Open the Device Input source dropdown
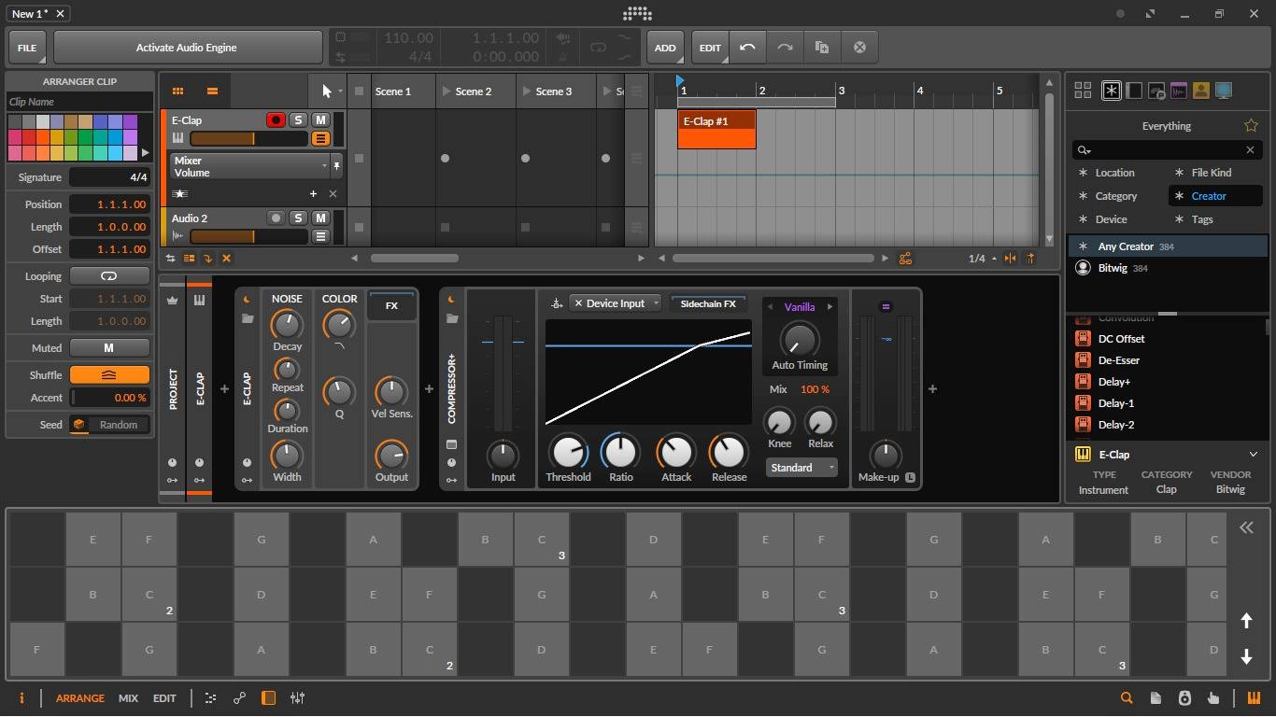Viewport: 1276px width, 717px height. pyautogui.click(x=616, y=303)
